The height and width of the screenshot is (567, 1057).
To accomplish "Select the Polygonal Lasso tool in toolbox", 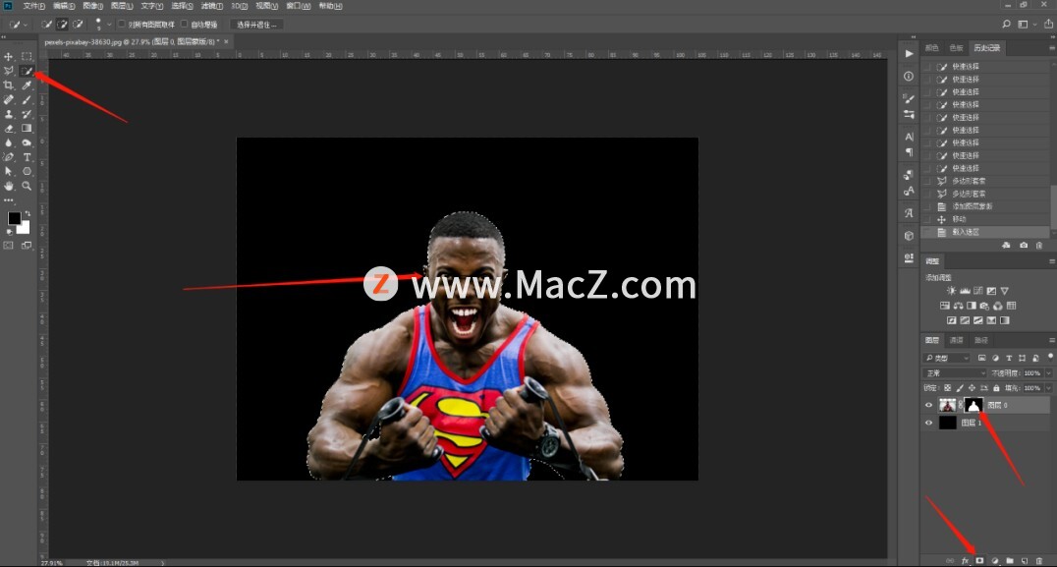I will [x=9, y=71].
